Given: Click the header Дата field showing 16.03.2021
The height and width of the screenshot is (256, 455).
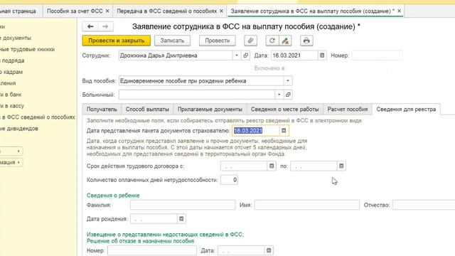Looking at the screenshot, I should tap(294, 55).
